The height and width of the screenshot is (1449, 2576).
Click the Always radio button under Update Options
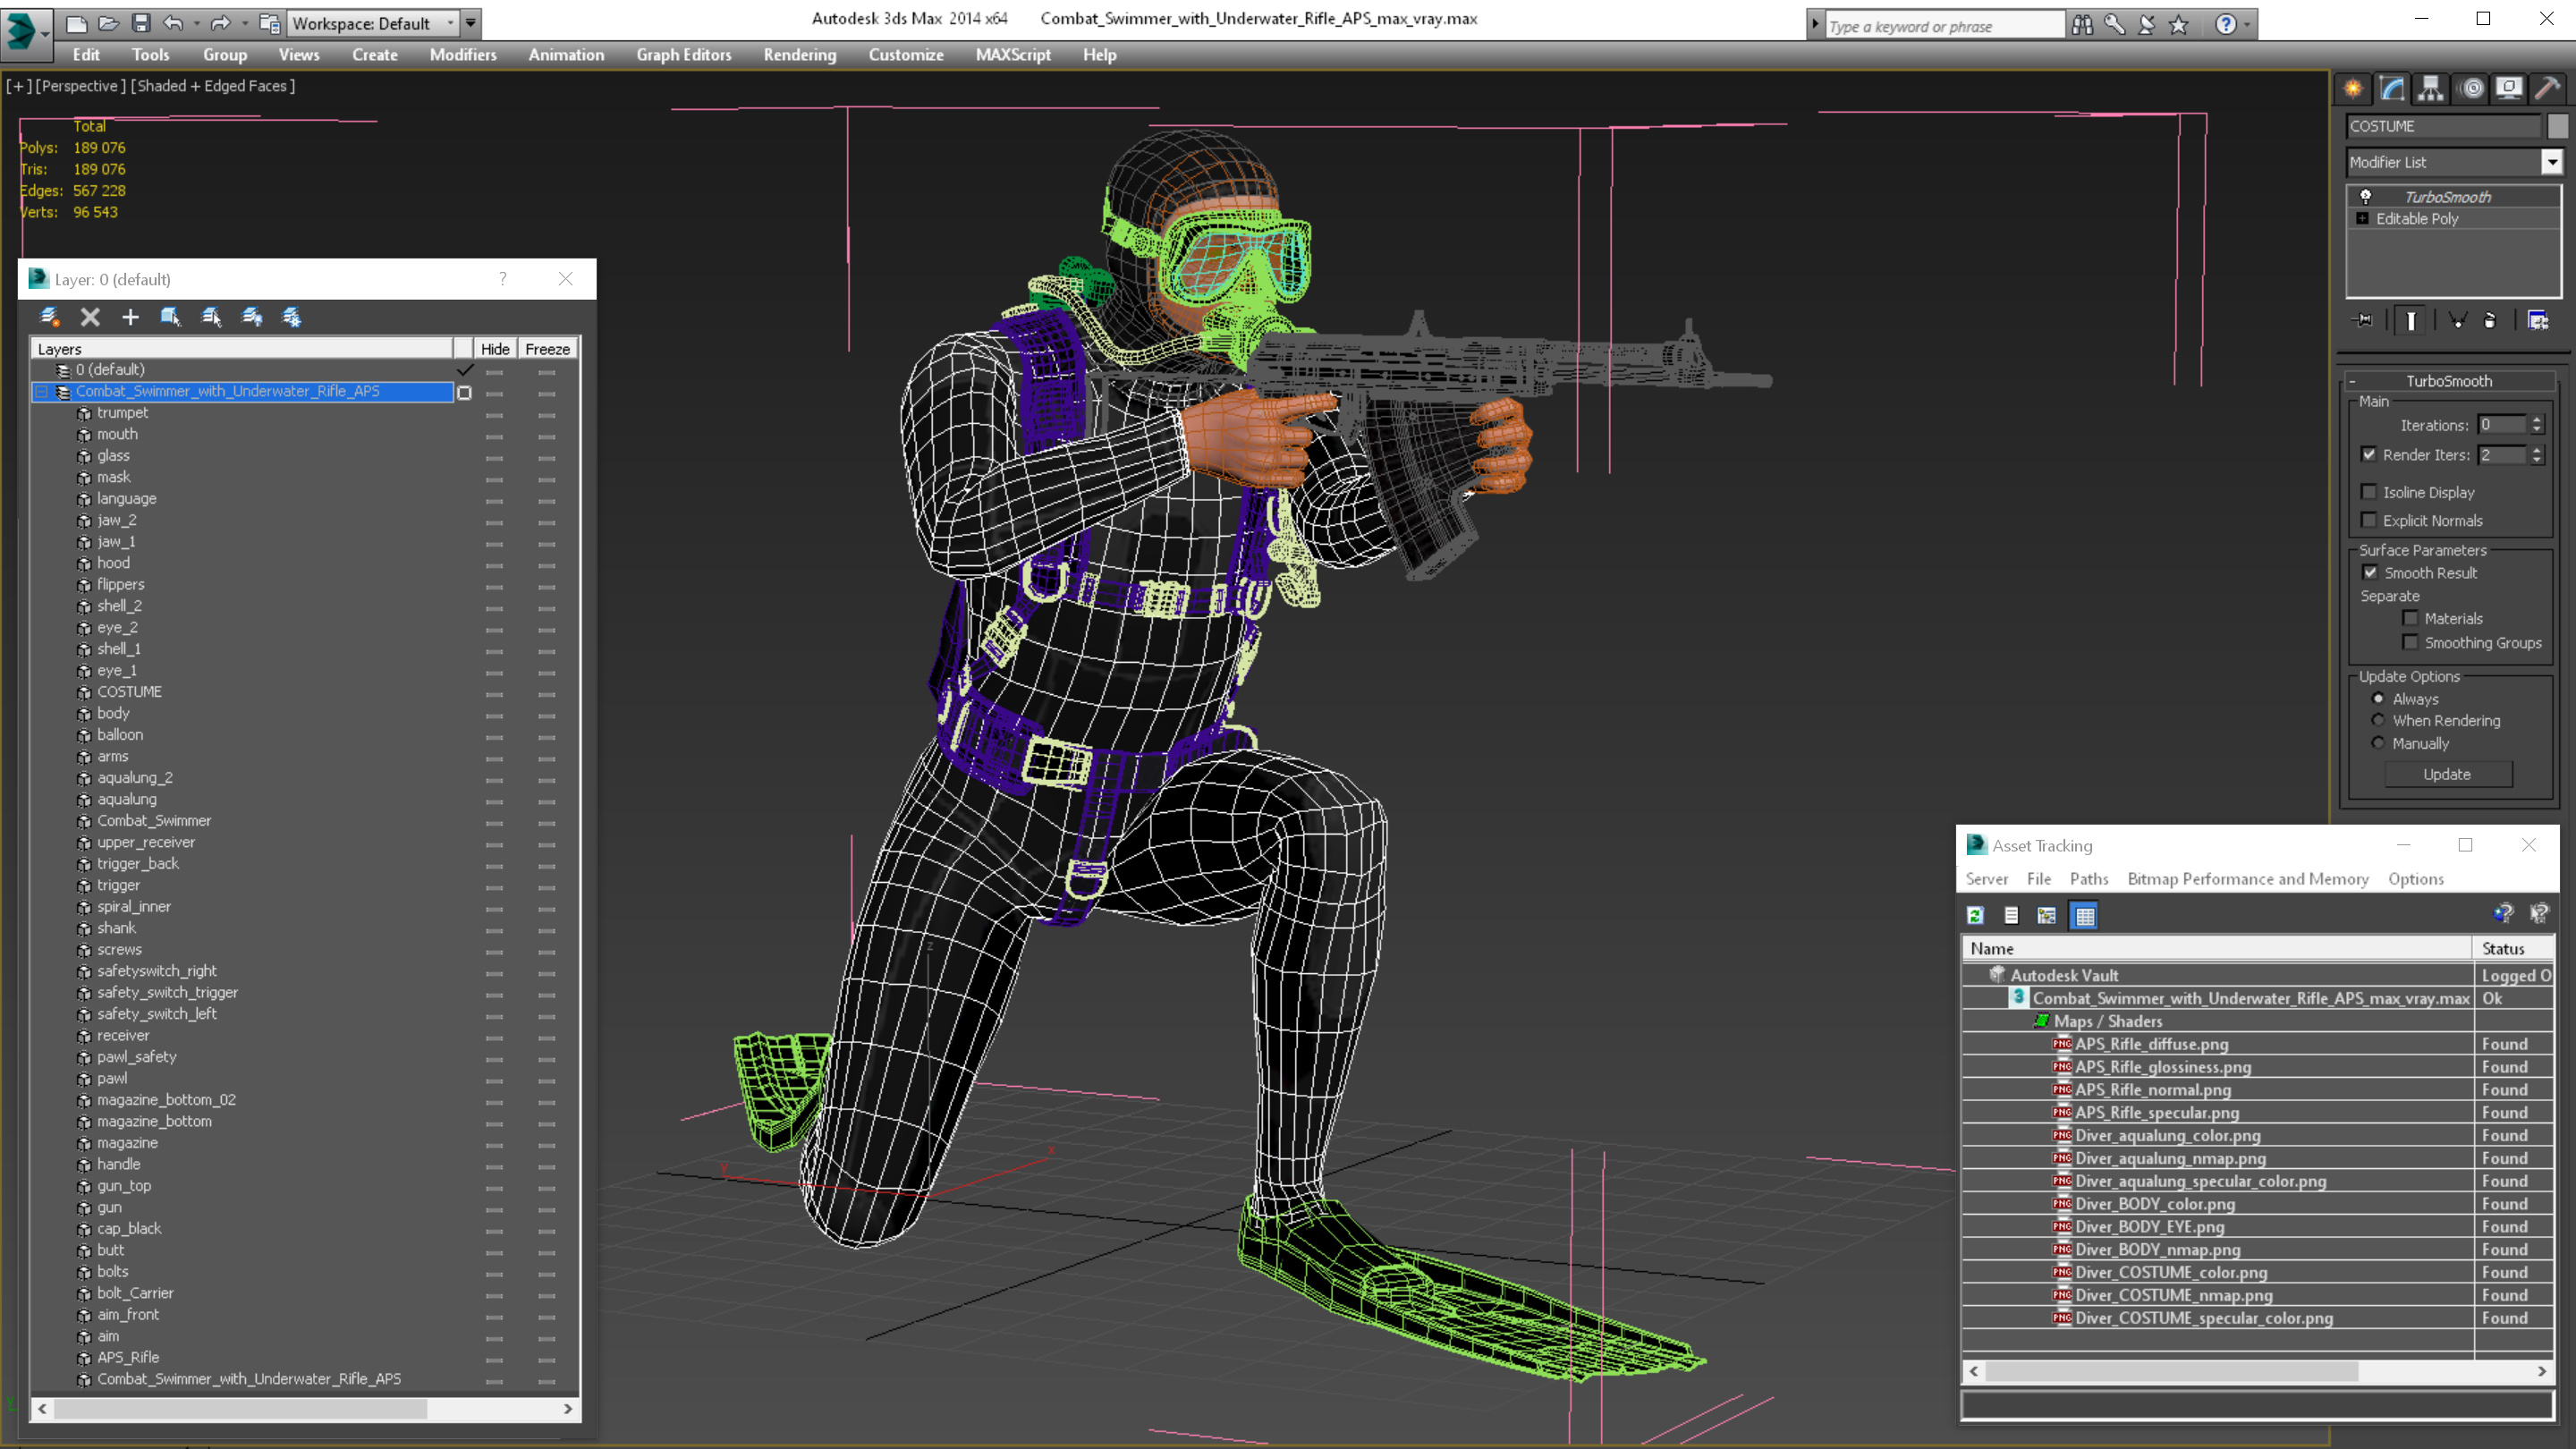click(2376, 699)
